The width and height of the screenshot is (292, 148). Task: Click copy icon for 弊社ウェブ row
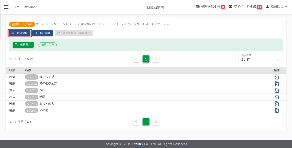click(x=276, y=77)
